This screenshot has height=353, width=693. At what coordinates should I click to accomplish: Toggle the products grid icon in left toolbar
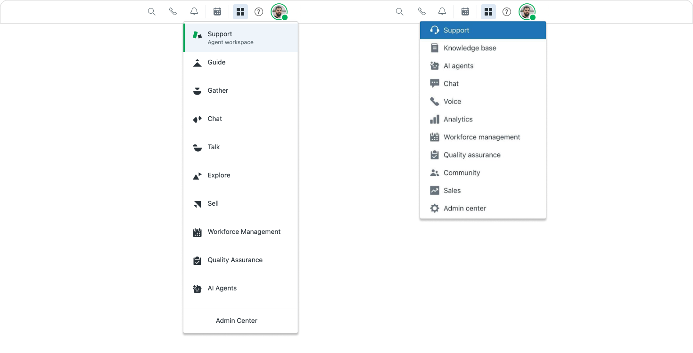tap(240, 12)
